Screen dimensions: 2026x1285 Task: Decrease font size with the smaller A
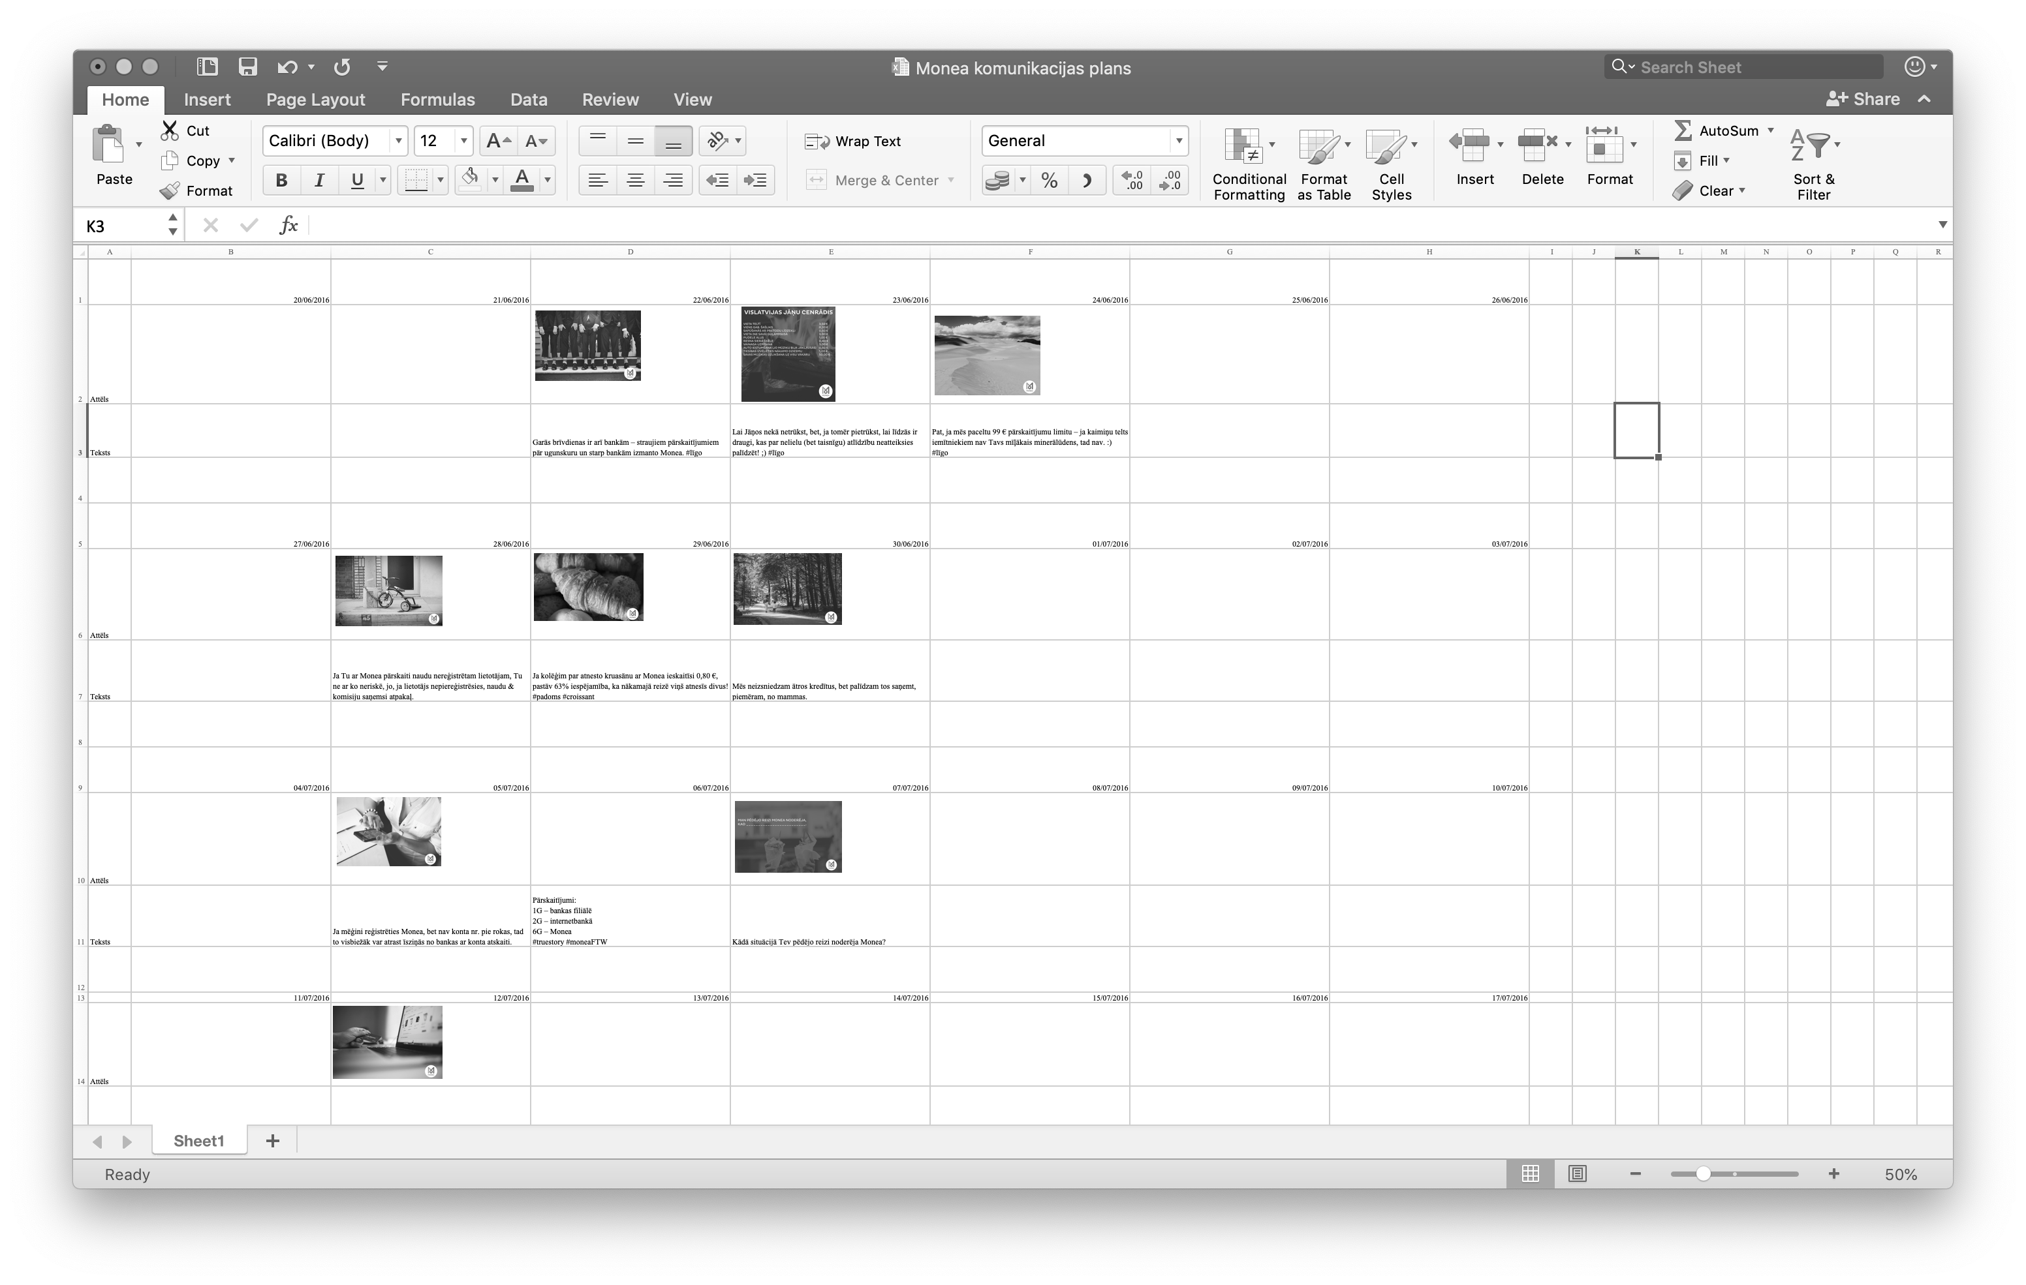[537, 140]
